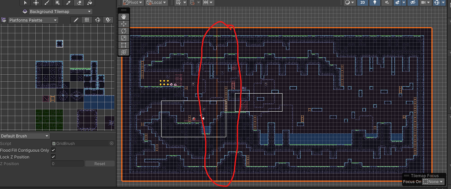Viewport: 451px width, 189px height.
Task: Expand the snap increment settings dropdown arrow
Action: [198, 2]
